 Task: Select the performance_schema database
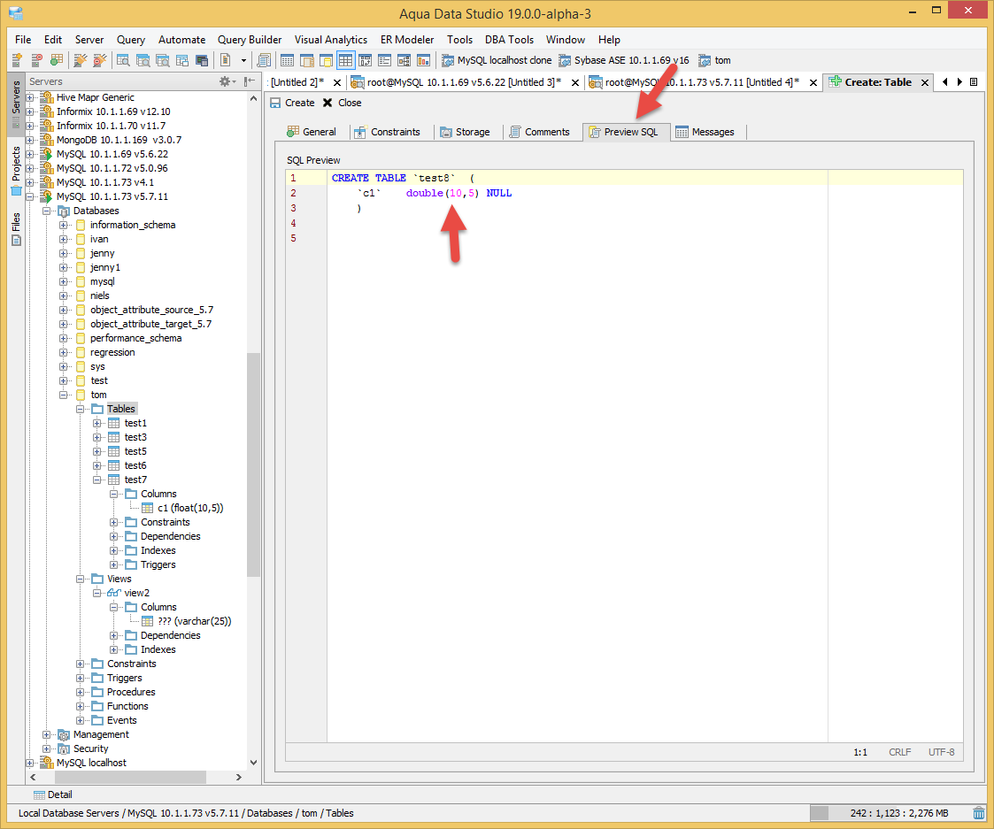(135, 338)
